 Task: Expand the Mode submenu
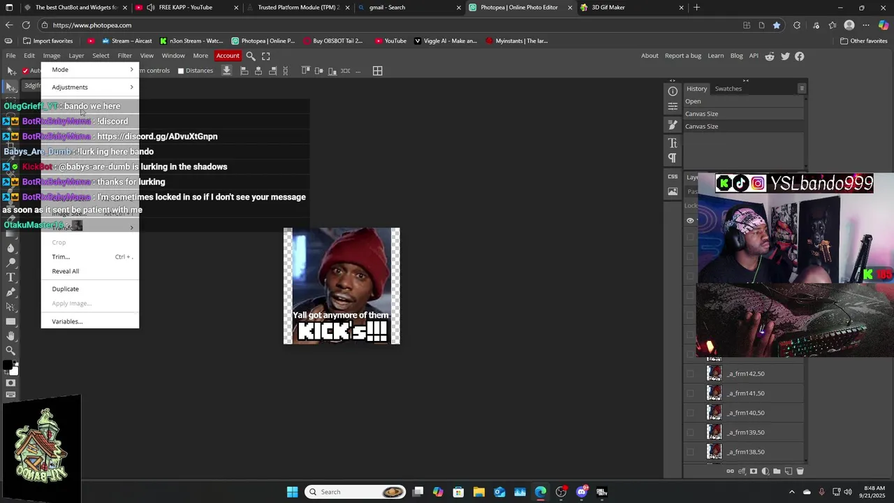[90, 70]
